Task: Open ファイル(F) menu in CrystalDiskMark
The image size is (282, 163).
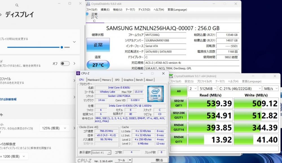Action: pyautogui.click(x=176, y=82)
